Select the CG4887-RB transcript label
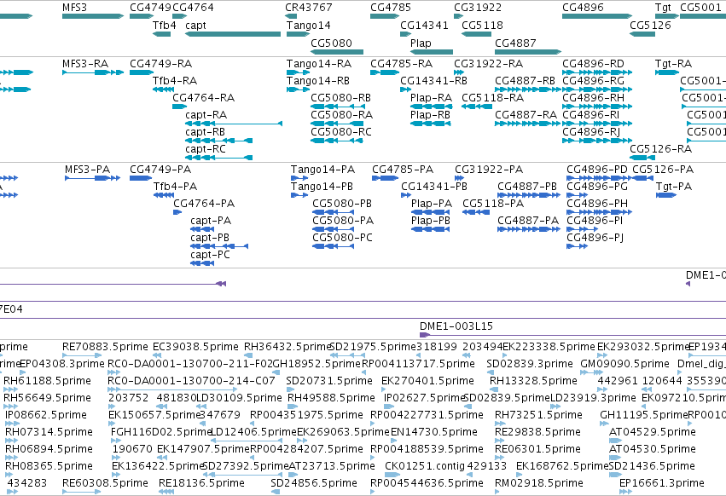 coord(525,81)
